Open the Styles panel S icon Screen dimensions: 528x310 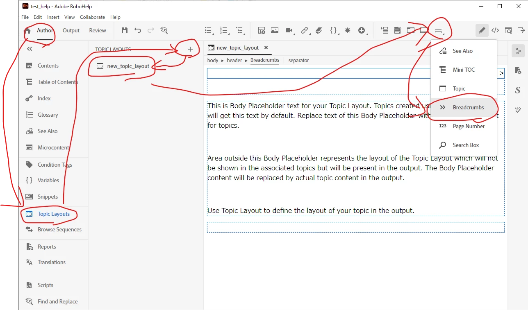point(518,90)
